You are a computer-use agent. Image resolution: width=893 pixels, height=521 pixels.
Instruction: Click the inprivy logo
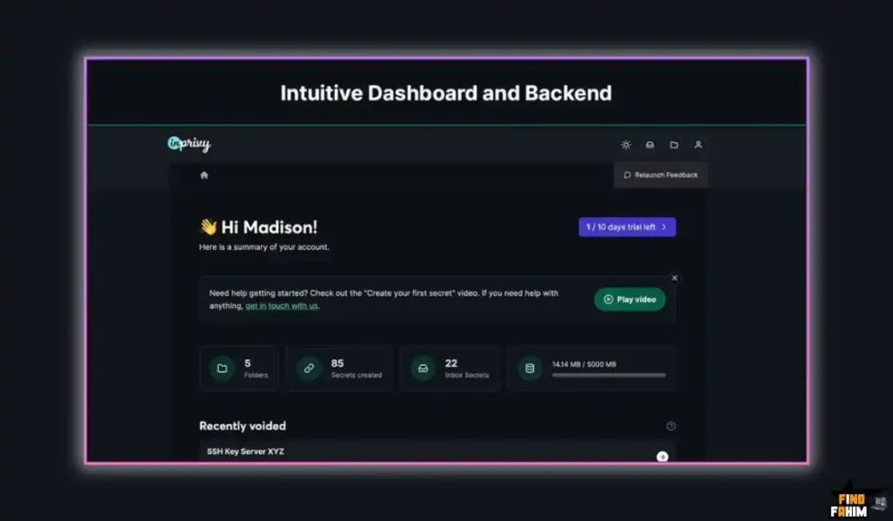(189, 144)
